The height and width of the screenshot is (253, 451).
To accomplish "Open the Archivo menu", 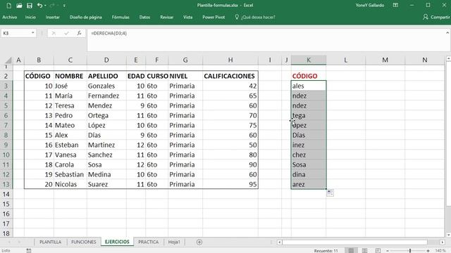I will point(9,17).
